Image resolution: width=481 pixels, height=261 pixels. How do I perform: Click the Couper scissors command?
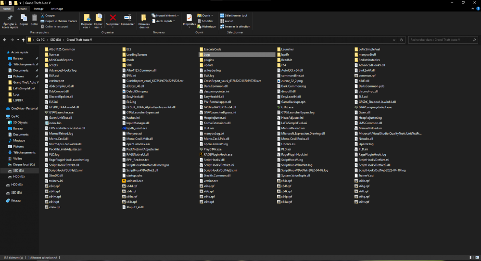point(48,15)
